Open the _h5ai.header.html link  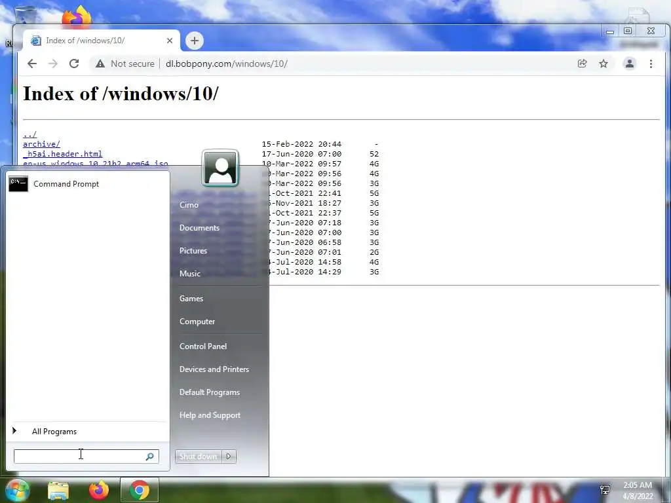click(x=62, y=154)
